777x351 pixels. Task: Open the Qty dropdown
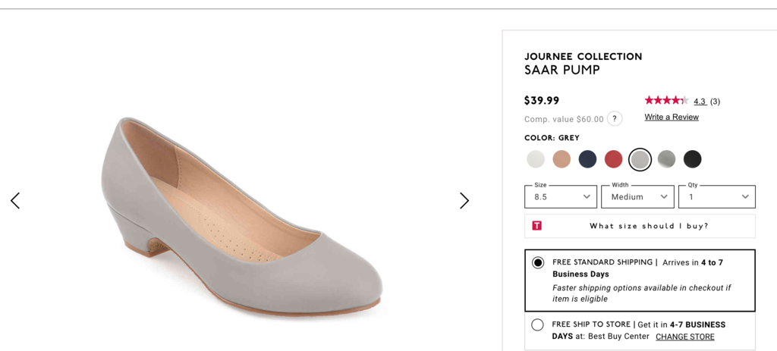click(x=717, y=197)
